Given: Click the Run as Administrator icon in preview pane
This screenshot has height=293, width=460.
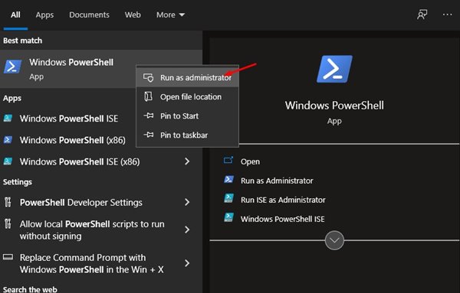Looking at the screenshot, I should coord(228,180).
